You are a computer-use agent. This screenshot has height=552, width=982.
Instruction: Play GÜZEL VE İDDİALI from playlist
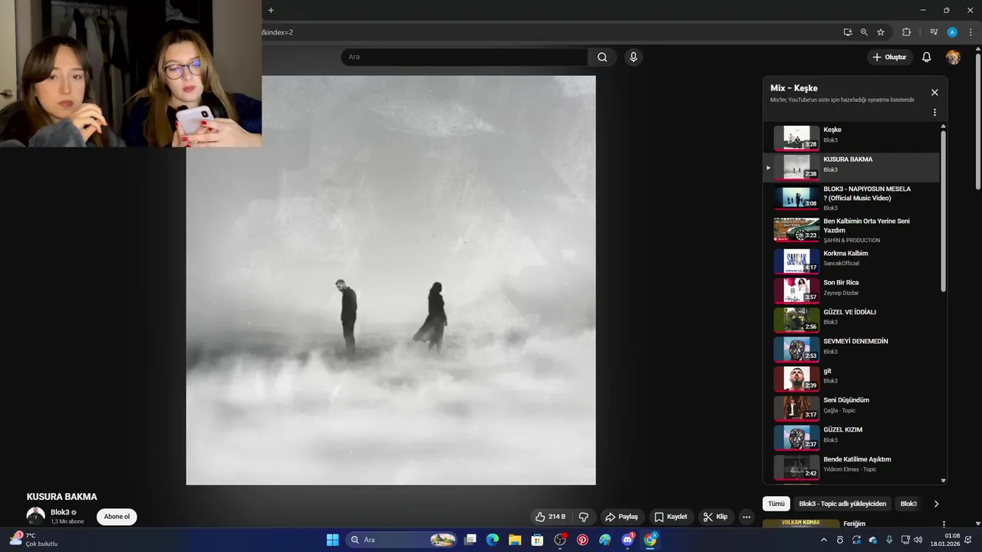(852, 320)
